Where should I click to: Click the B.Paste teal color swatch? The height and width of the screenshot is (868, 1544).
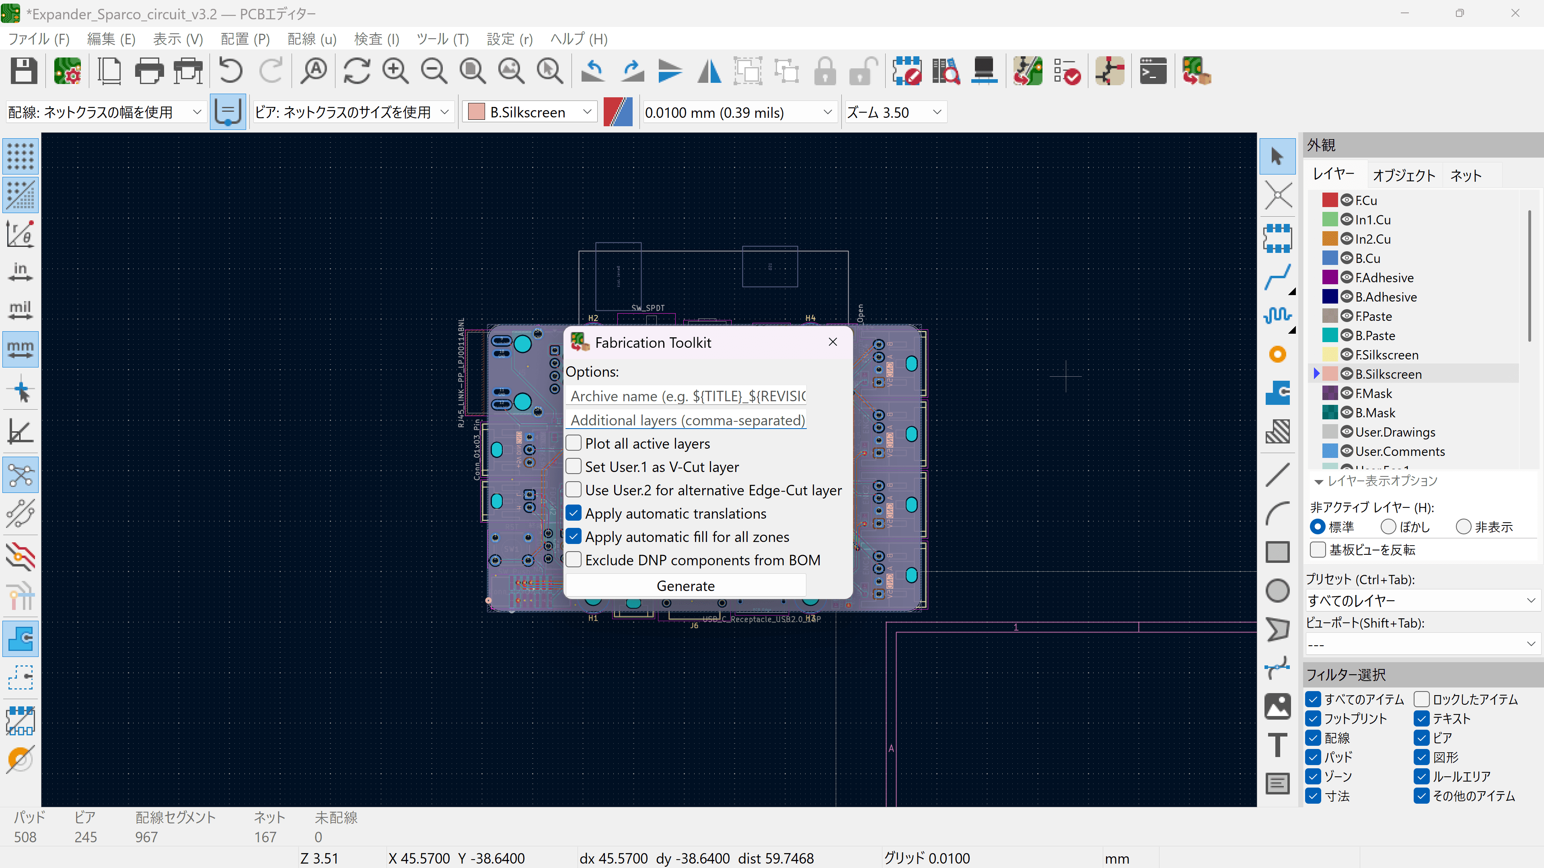[x=1330, y=335]
